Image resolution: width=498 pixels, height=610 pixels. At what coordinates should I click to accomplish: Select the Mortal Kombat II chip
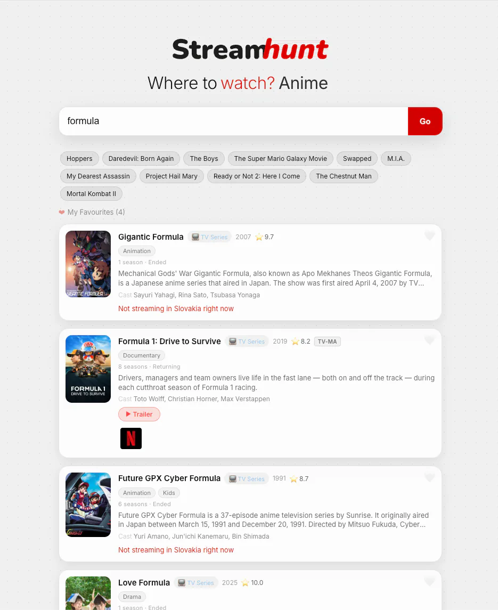pyautogui.click(x=91, y=194)
